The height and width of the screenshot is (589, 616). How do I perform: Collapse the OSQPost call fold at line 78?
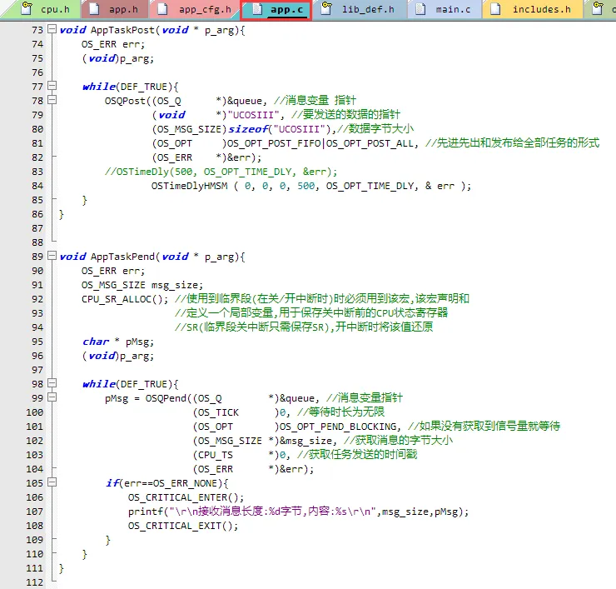(x=52, y=101)
